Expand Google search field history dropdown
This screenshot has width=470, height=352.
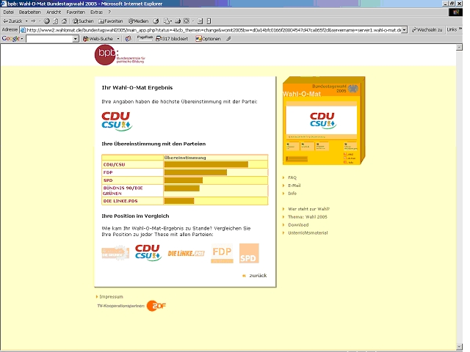(76, 39)
